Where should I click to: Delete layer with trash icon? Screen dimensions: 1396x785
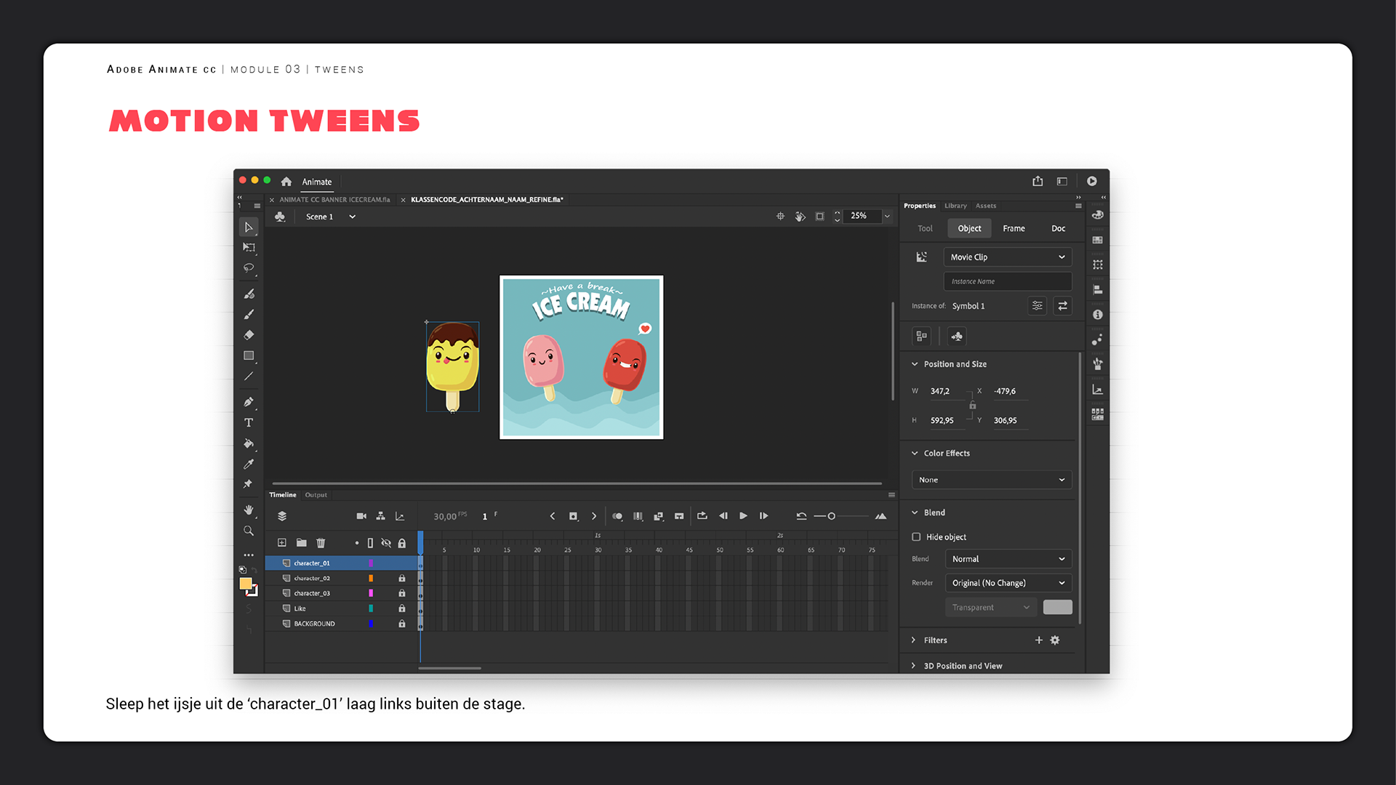[321, 543]
